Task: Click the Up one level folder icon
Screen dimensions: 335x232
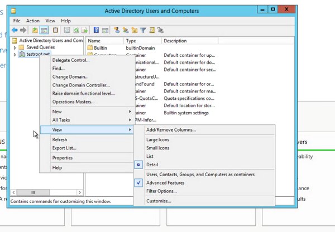Action: tap(35, 30)
